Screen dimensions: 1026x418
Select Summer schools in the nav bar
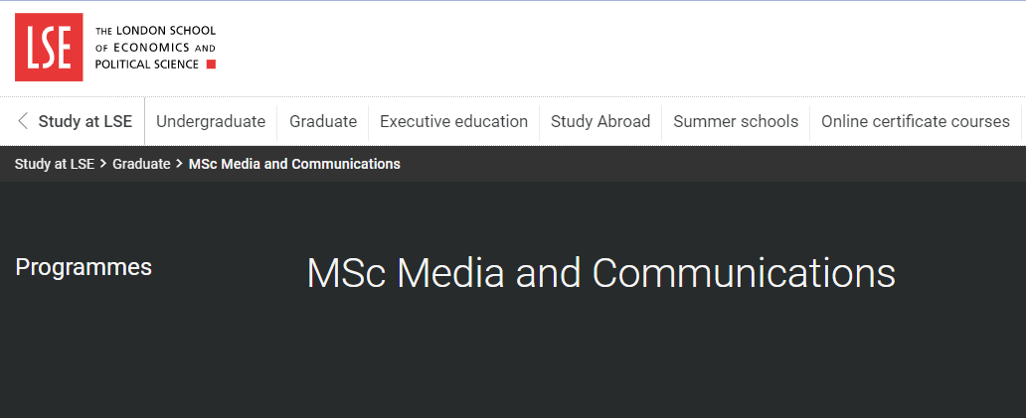[x=736, y=121]
